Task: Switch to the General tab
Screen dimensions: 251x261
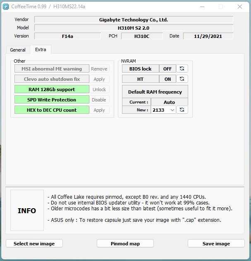Action: coord(18,50)
